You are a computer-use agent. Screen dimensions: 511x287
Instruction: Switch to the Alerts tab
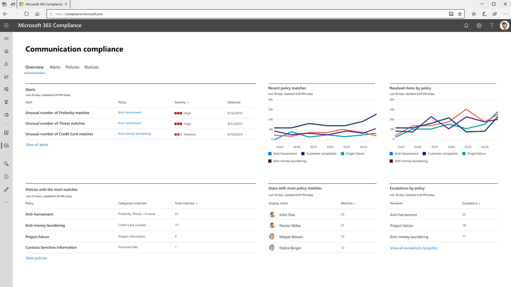[55, 67]
